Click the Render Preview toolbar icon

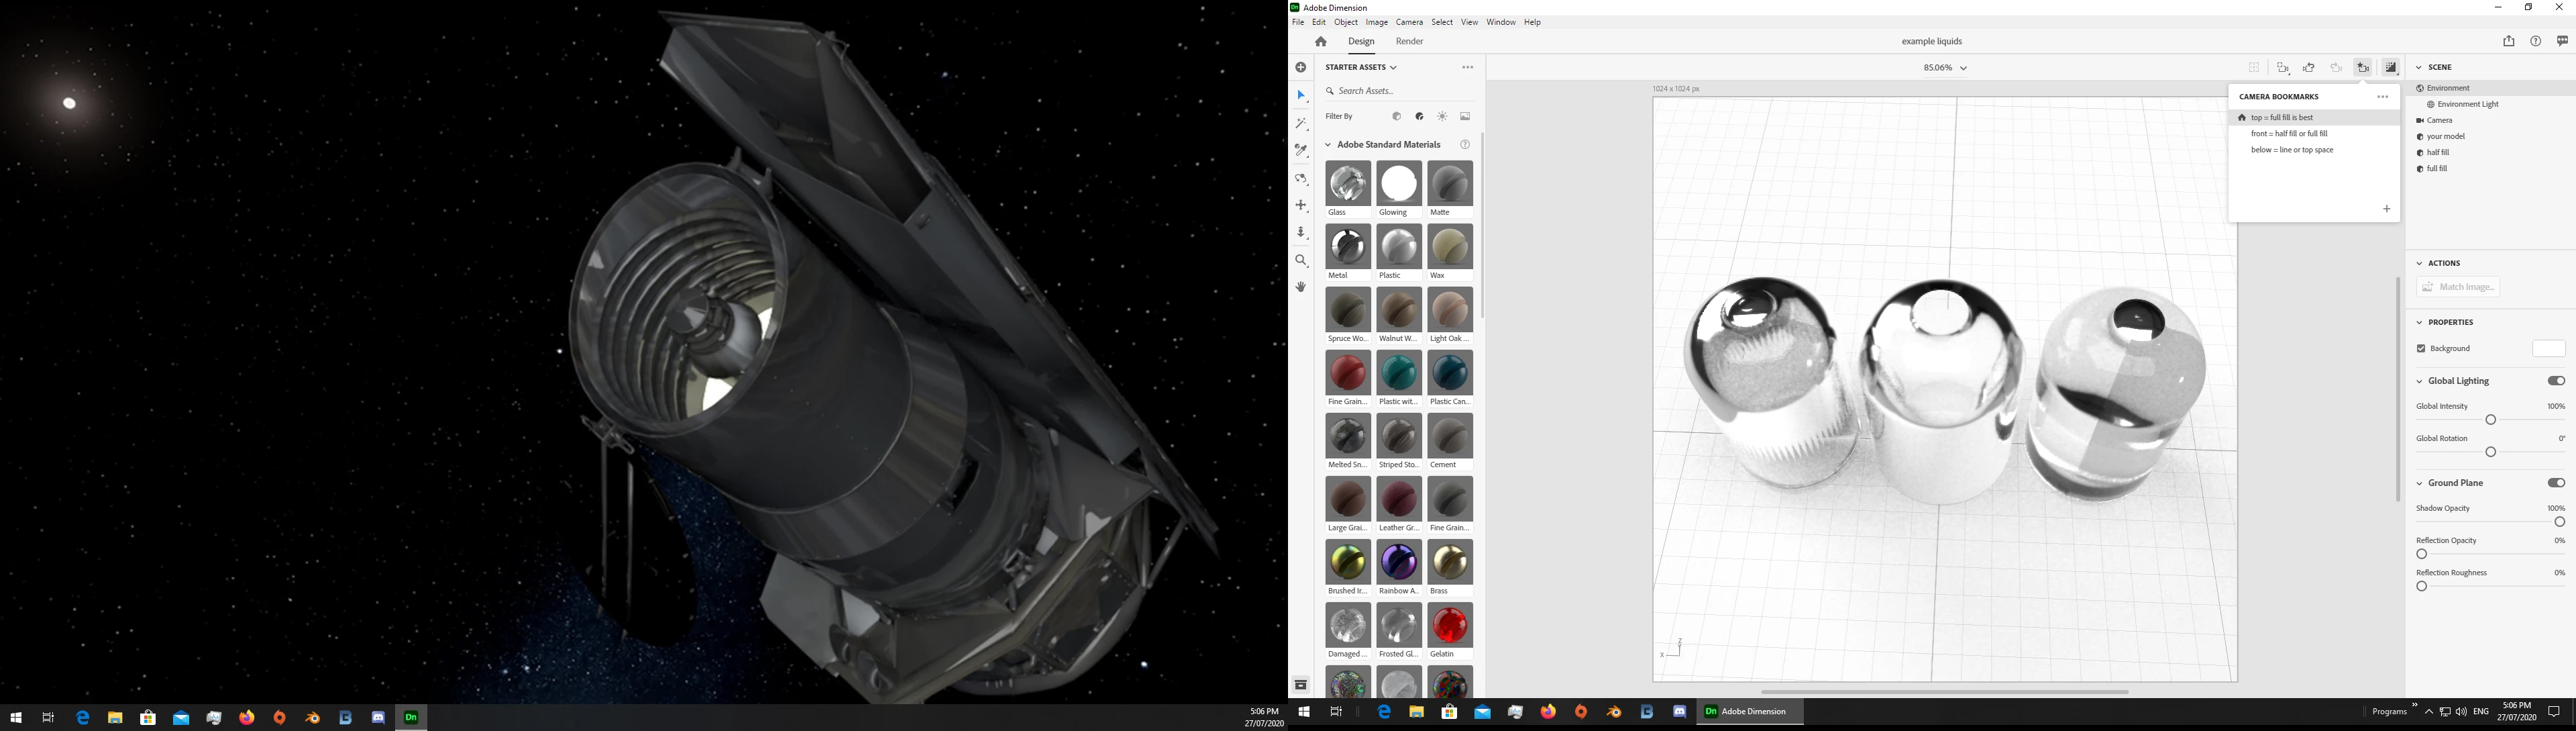click(x=2391, y=68)
